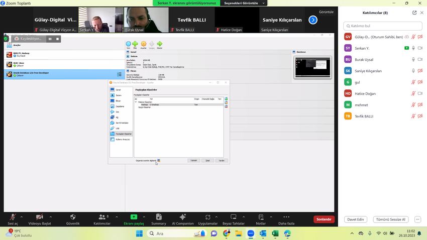Open the Katılımcılar toolbar icon
The height and width of the screenshot is (240, 427).
tap(102, 217)
